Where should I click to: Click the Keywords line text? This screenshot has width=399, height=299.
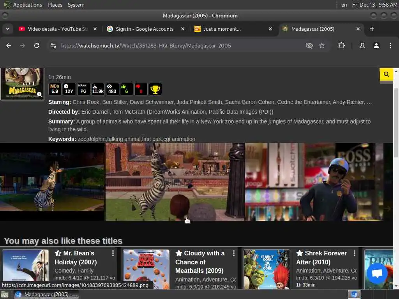[122, 139]
